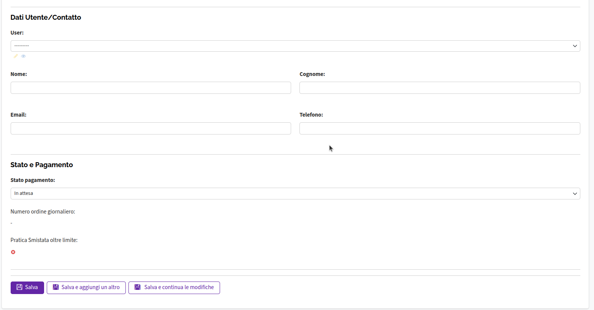Viewport: 594px width, 310px height.
Task: Click inside the Email input box
Action: [150, 128]
